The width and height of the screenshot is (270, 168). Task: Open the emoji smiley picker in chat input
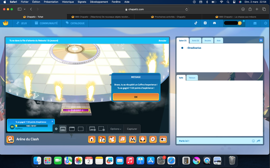(x=253, y=141)
